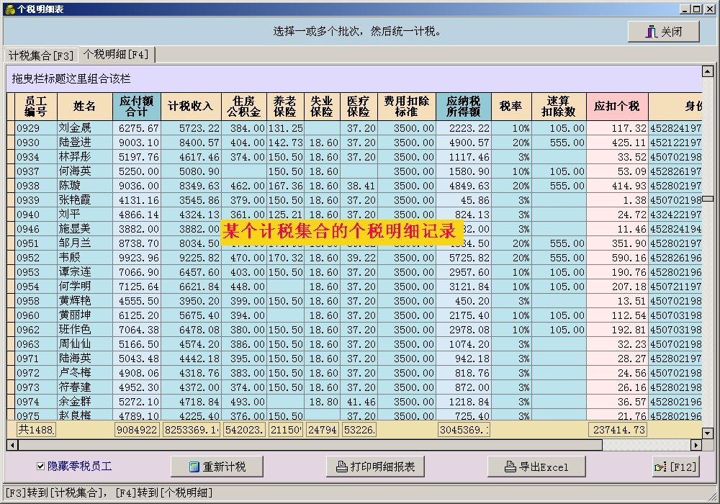Switch to the 计税集合[F3] tab
The height and width of the screenshot is (504, 720).
(40, 55)
